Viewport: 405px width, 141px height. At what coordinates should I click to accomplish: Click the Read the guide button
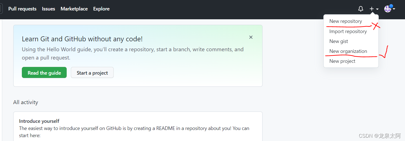point(44,73)
